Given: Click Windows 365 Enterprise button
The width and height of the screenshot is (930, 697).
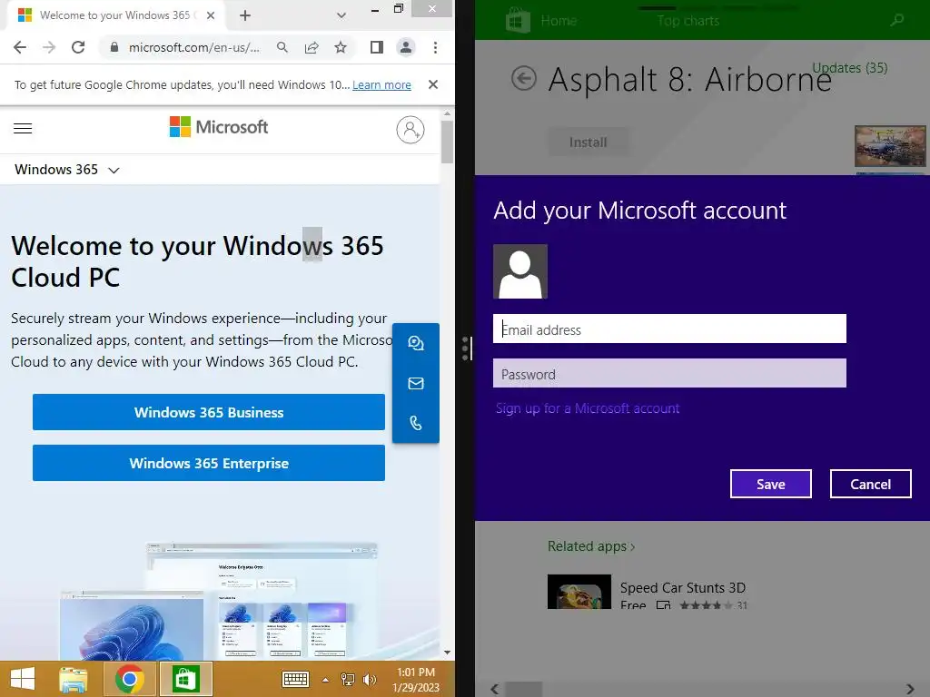Looking at the screenshot, I should click(209, 463).
